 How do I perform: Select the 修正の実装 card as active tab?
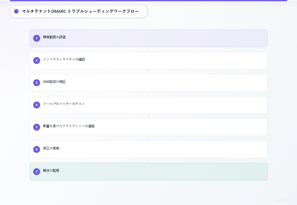148,149
